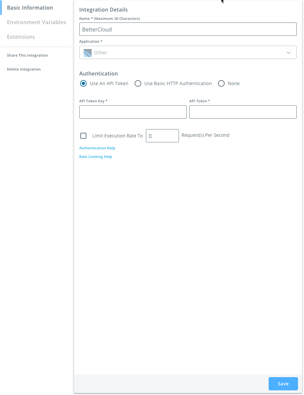Expand the Application selector

(188, 52)
